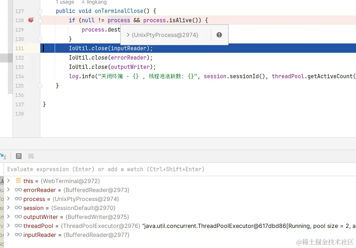Image resolution: width=356 pixels, height=248 pixels.
Task: Click the list settings icon in the debugger toolbar
Action: coord(31,156)
